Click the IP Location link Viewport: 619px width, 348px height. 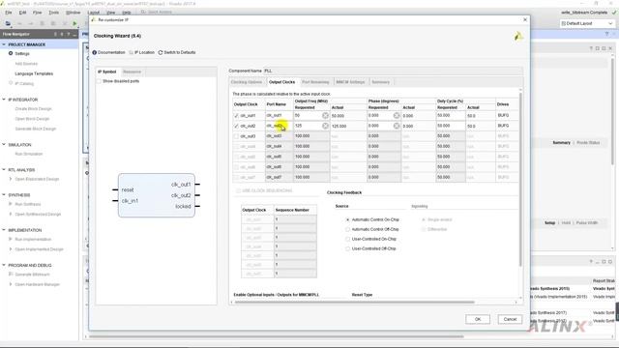[x=144, y=52]
